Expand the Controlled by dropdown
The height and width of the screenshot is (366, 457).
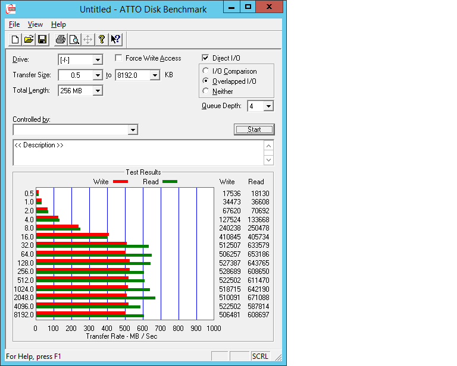pos(133,130)
